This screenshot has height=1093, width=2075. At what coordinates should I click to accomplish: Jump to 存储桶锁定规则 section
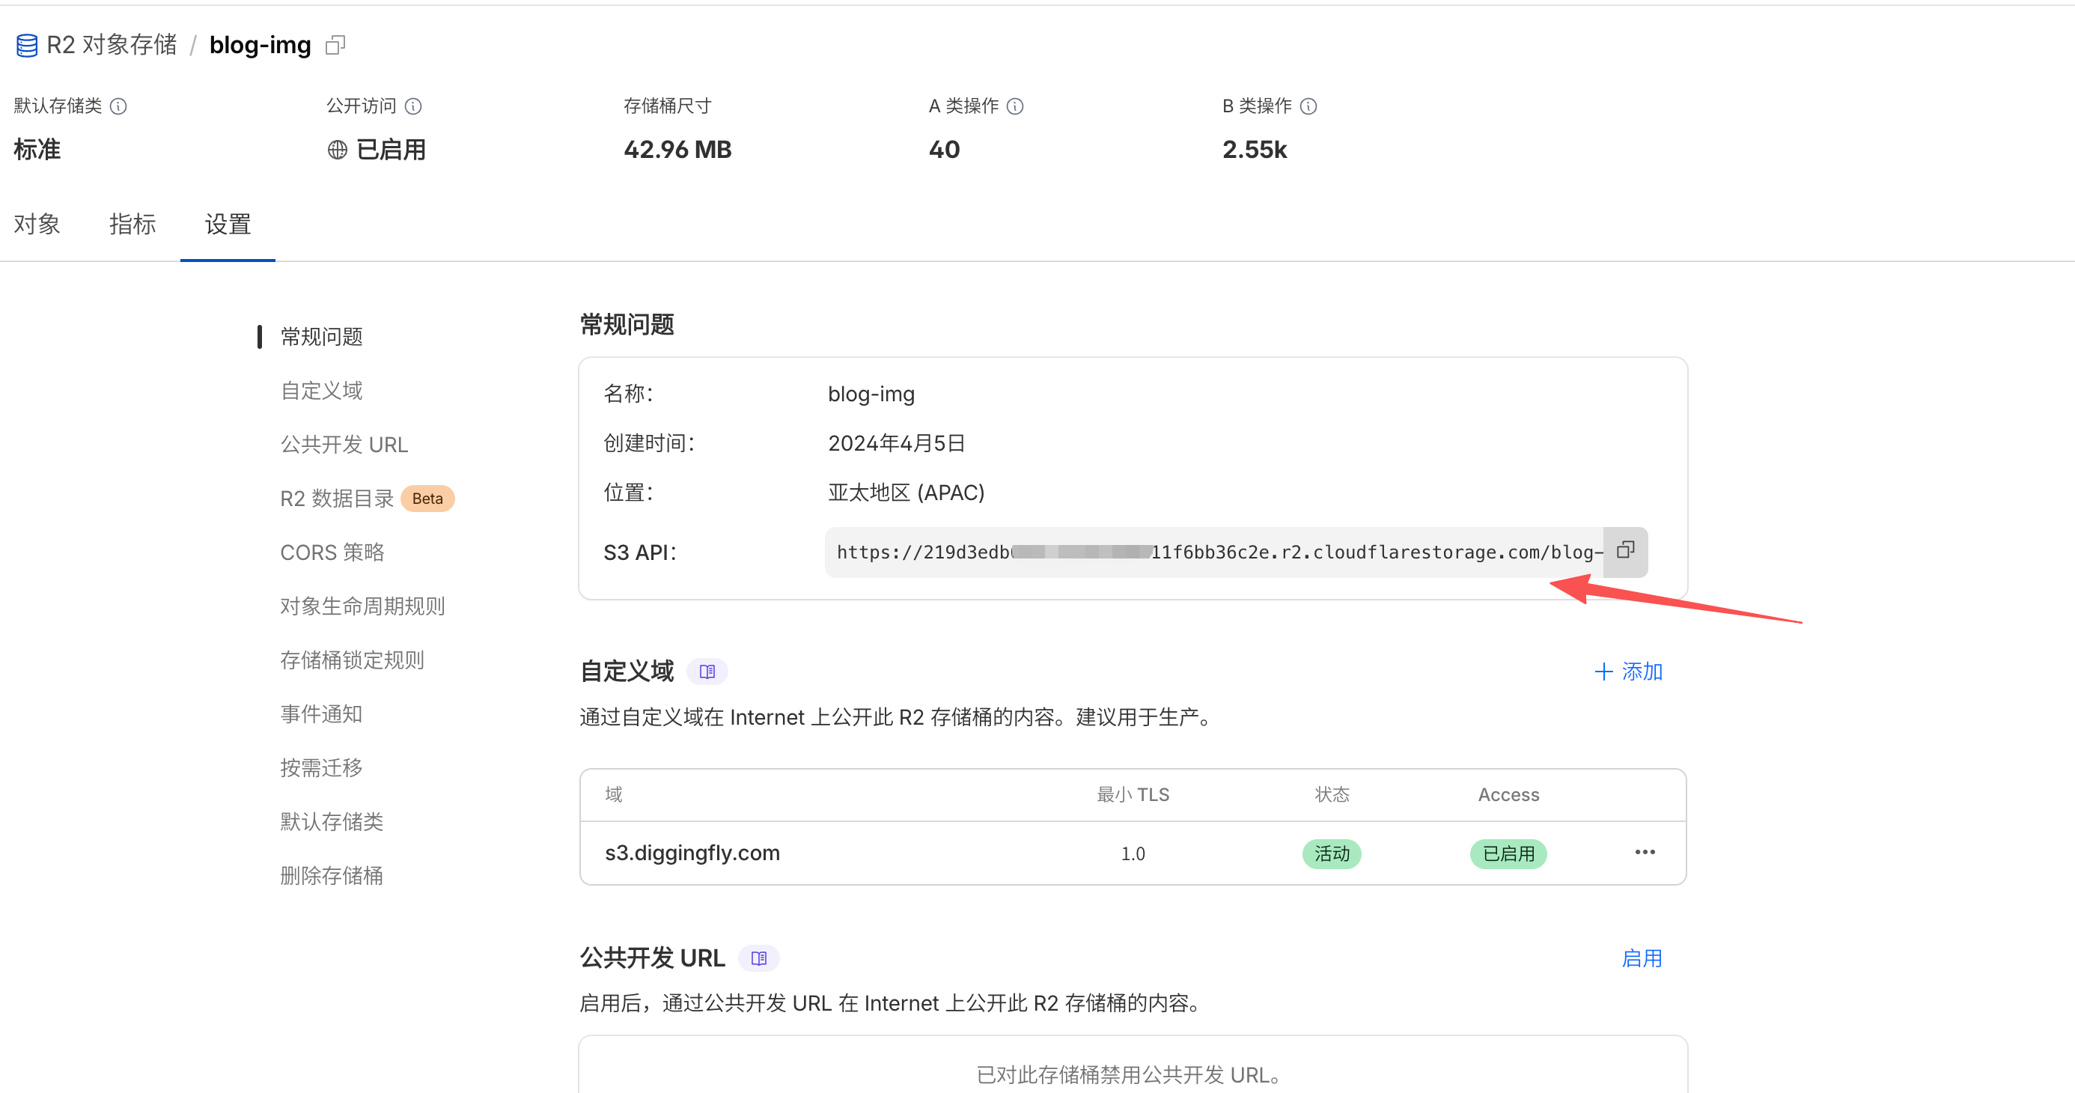click(352, 660)
